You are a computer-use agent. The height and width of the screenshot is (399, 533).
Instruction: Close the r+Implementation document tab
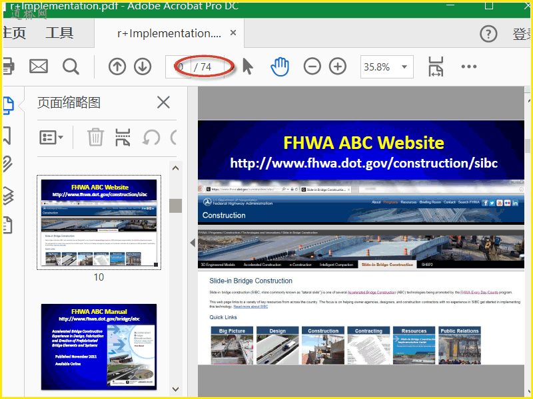click(233, 33)
